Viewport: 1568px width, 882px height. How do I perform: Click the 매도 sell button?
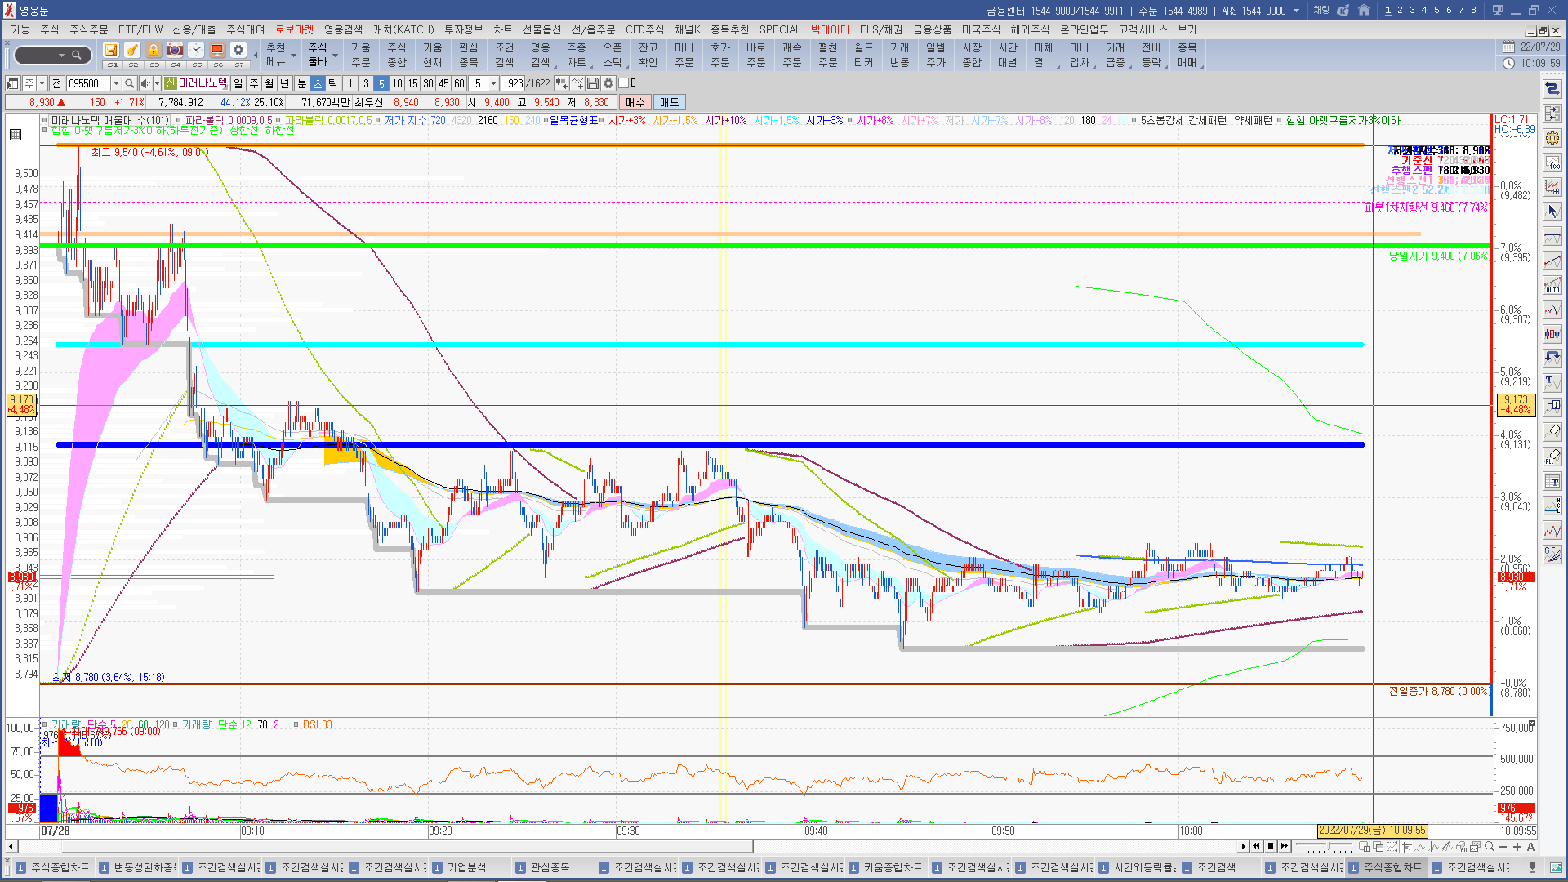(x=670, y=102)
